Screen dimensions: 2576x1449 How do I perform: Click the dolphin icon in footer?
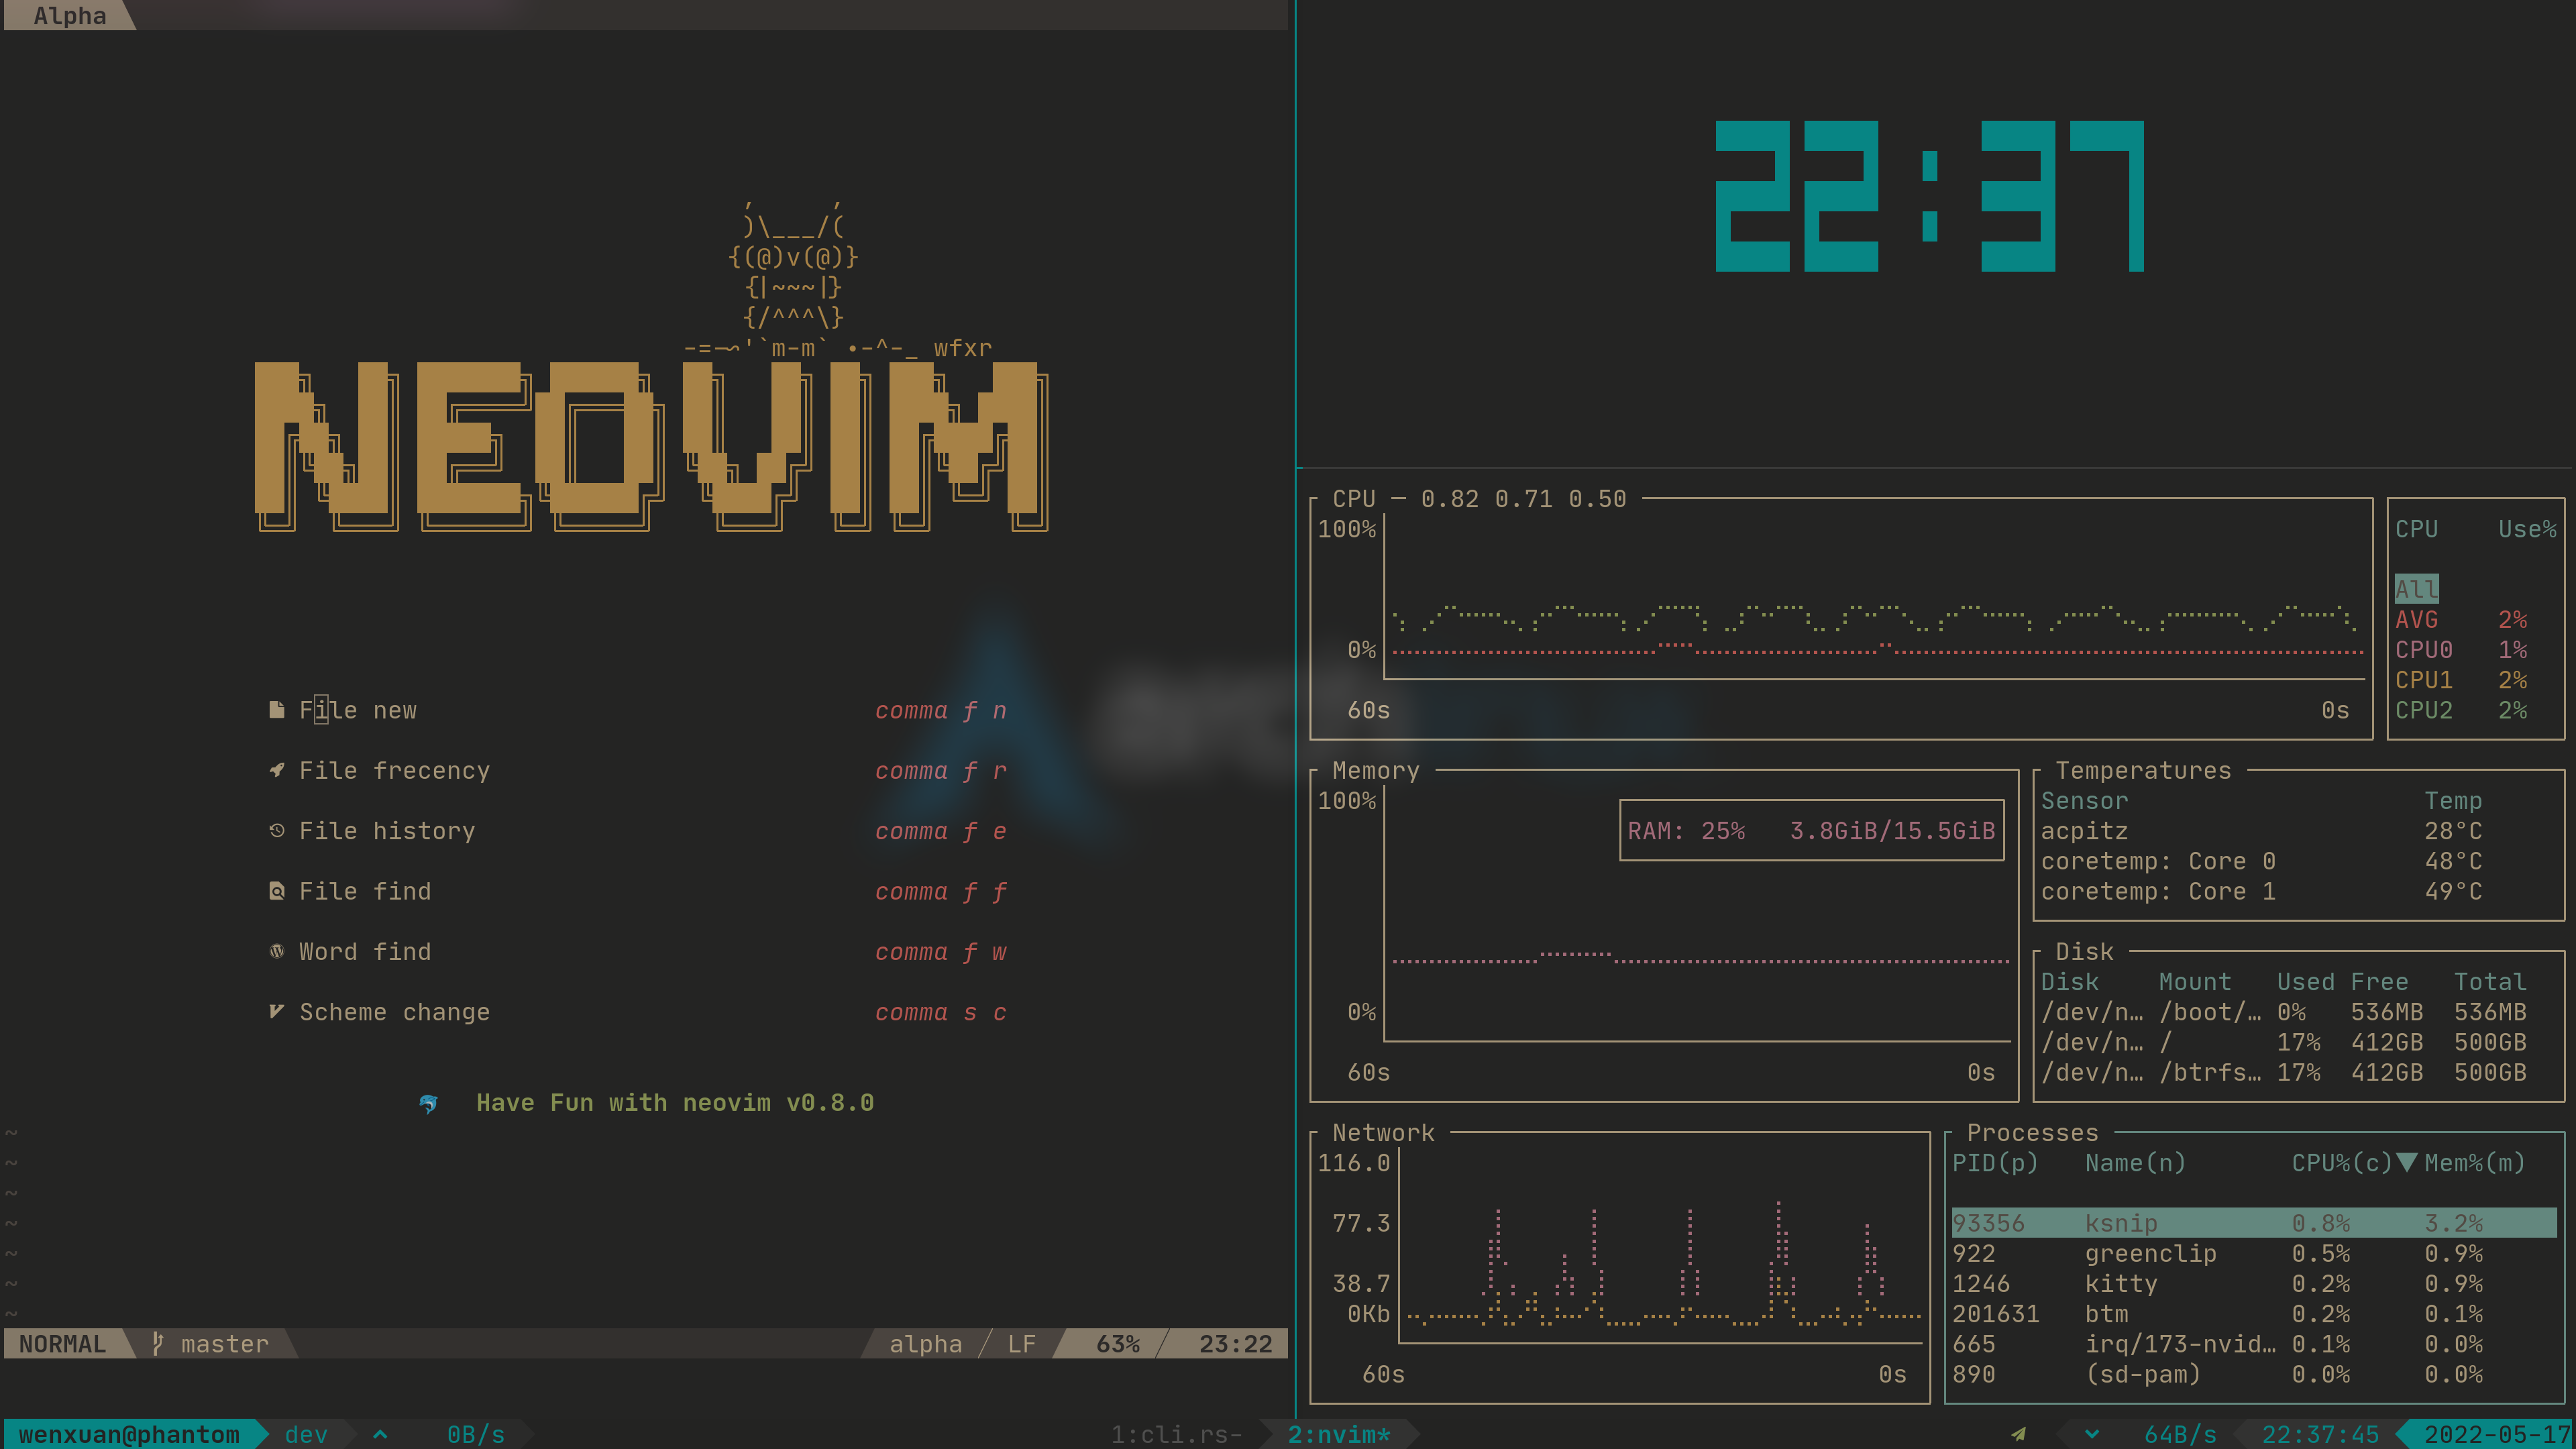point(428,1103)
